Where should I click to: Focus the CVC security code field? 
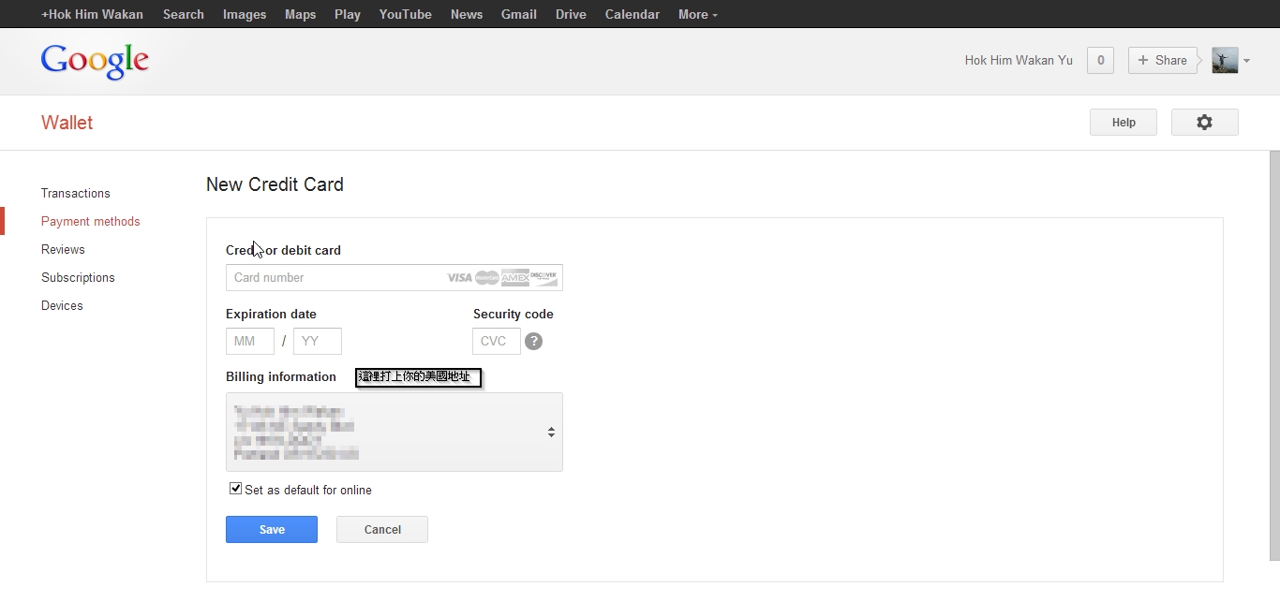[x=497, y=341]
